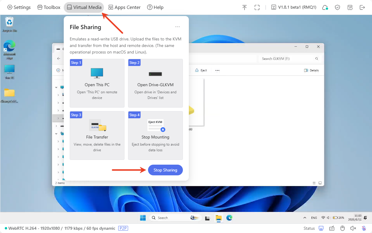Click the ENG language indicator
Viewport: 372px width, 233px height.
coord(314,218)
